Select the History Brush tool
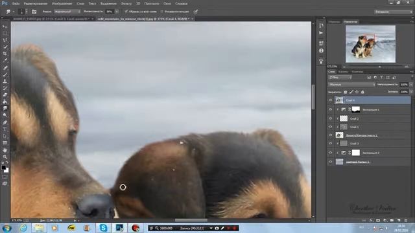This screenshot has height=233, width=415. click(5, 88)
